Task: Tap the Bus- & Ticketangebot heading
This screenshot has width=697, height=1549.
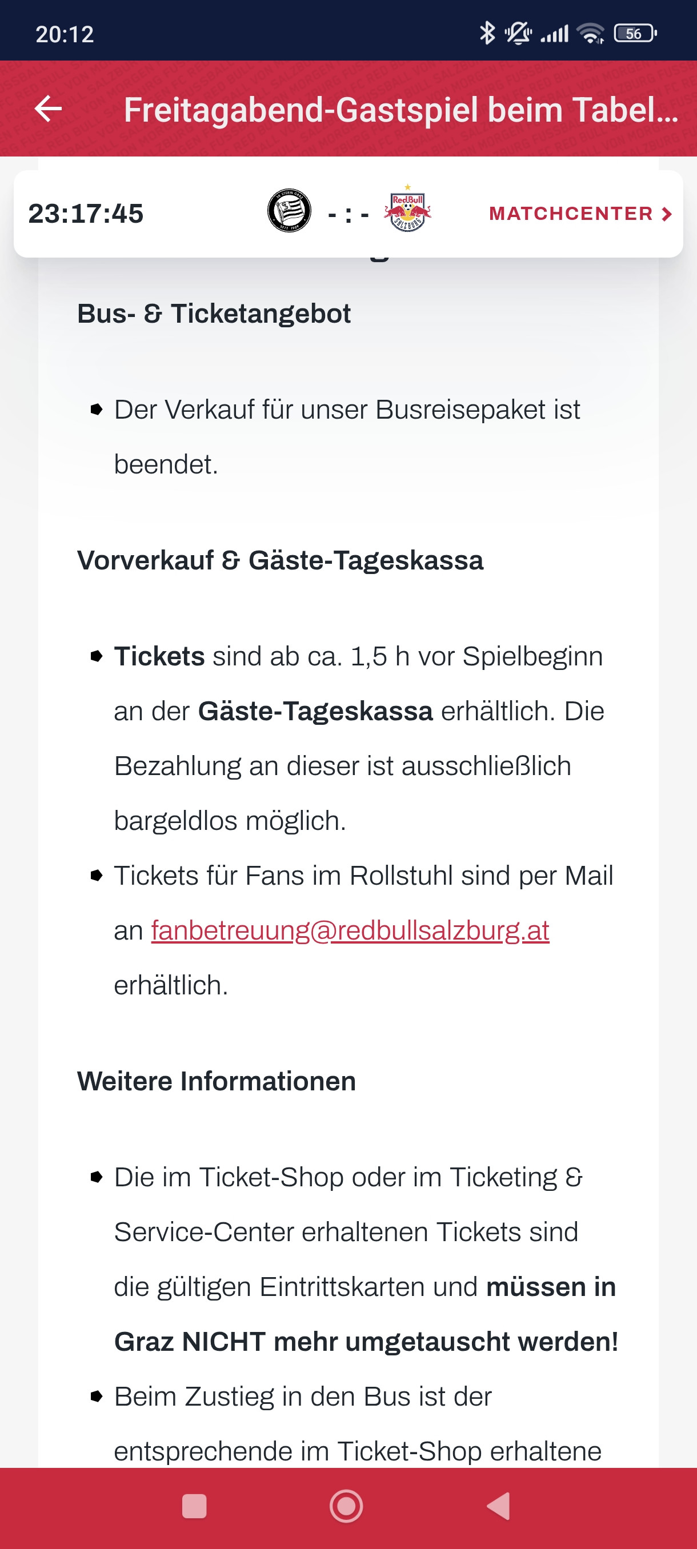Action: [x=214, y=314]
